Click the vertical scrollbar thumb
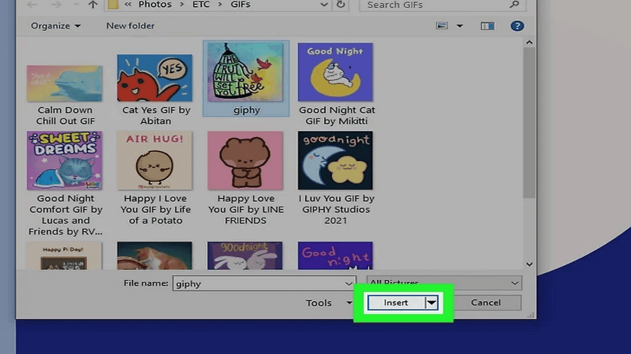The width and height of the screenshot is (631, 354). pos(529,123)
